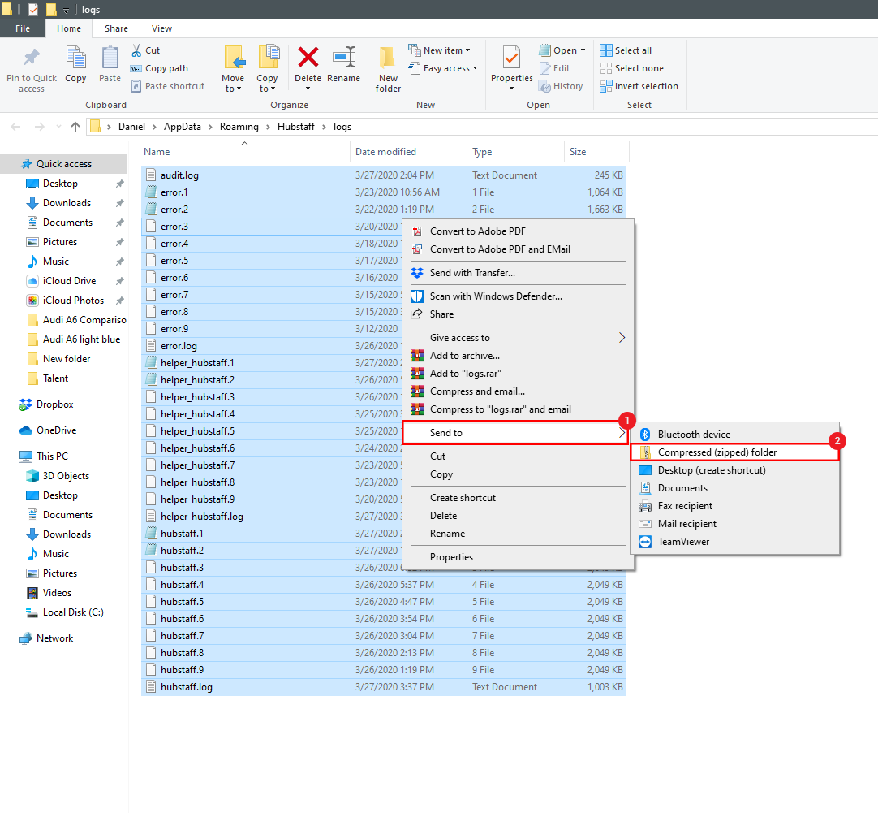Click the Paste clipboard icon

click(x=110, y=57)
